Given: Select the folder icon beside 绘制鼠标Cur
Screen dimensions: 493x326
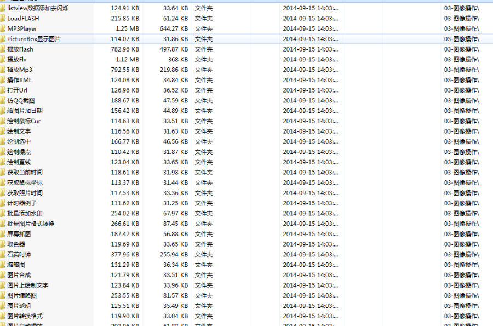Looking at the screenshot, I should tap(3, 121).
